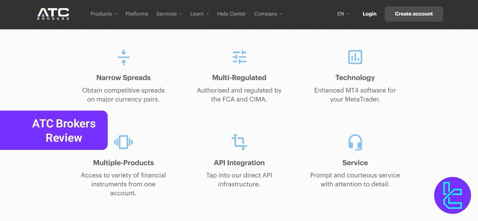Click 'Enhanced MT4 software' description
The width and height of the screenshot is (478, 221).
[355, 95]
